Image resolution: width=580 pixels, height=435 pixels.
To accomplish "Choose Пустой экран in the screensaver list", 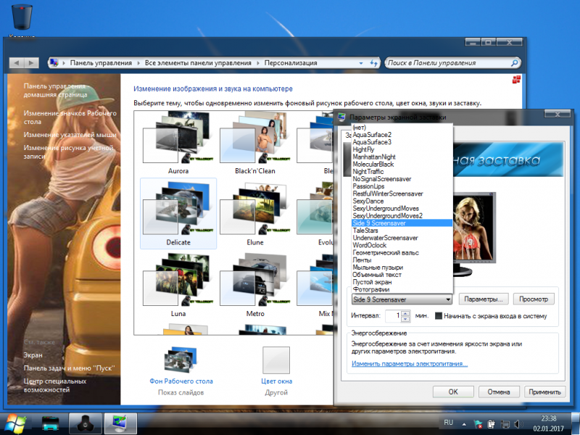I will click(x=402, y=282).
